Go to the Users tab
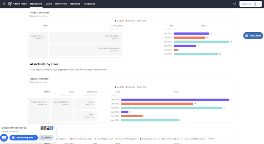 pyautogui.click(x=49, y=4)
